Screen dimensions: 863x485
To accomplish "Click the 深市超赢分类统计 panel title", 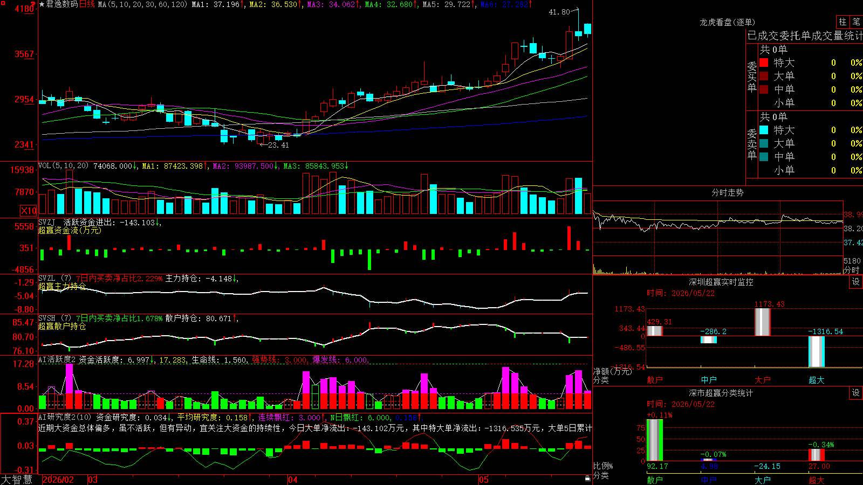I will point(721,393).
